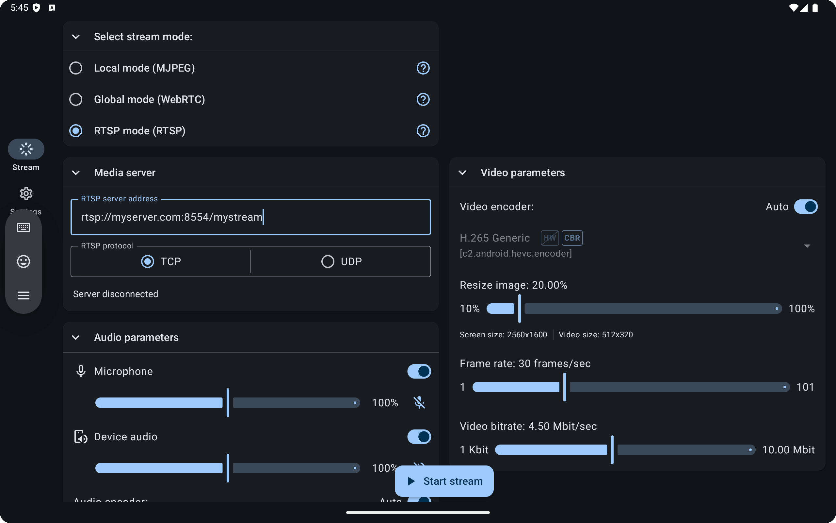This screenshot has height=523, width=836.
Task: Open help for Global mode (WebRTC)
Action: click(x=423, y=100)
